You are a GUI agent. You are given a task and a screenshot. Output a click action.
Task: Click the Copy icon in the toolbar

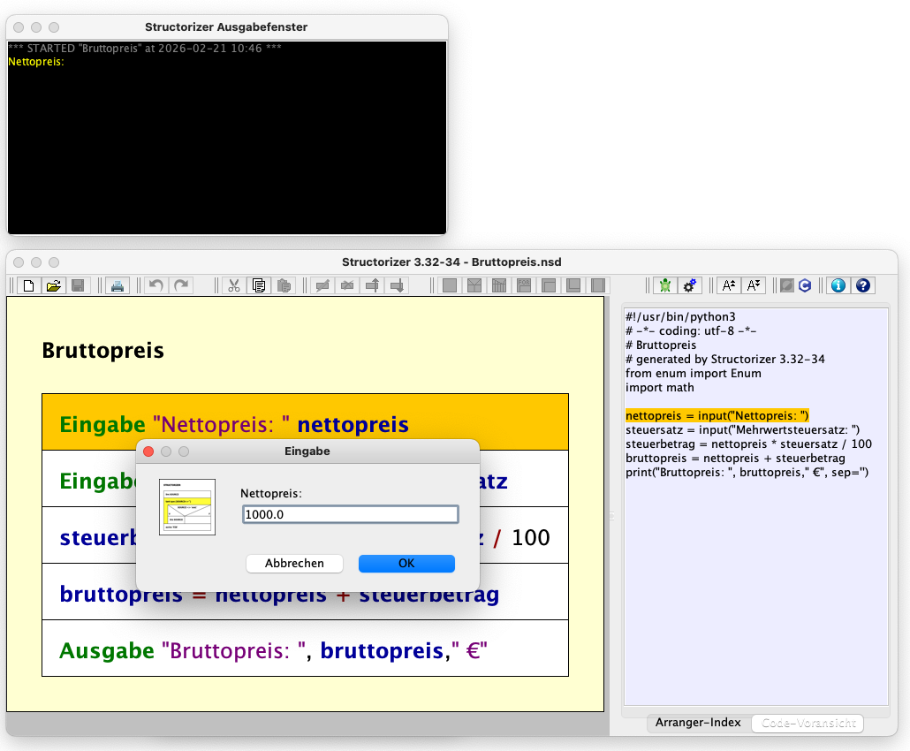click(259, 285)
